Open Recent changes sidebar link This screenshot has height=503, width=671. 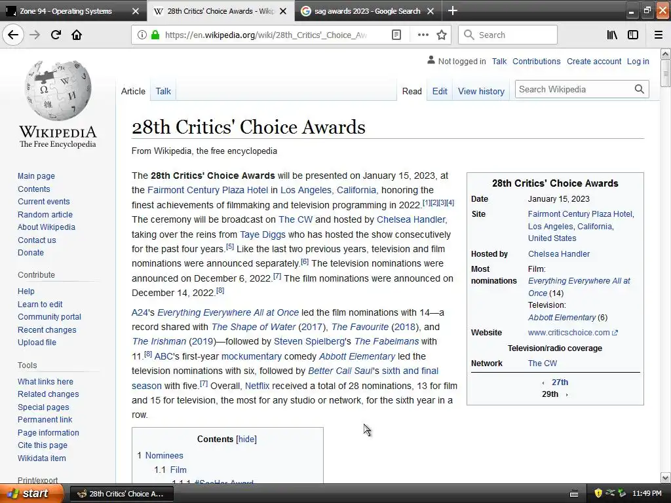pos(47,330)
